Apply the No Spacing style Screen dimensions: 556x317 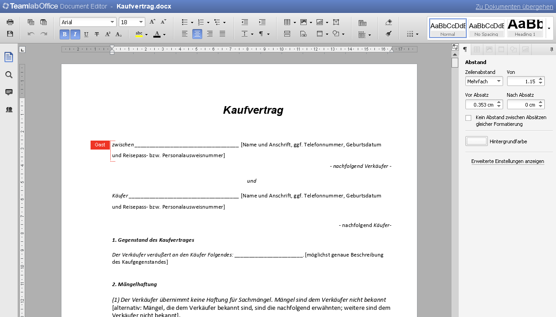point(486,28)
